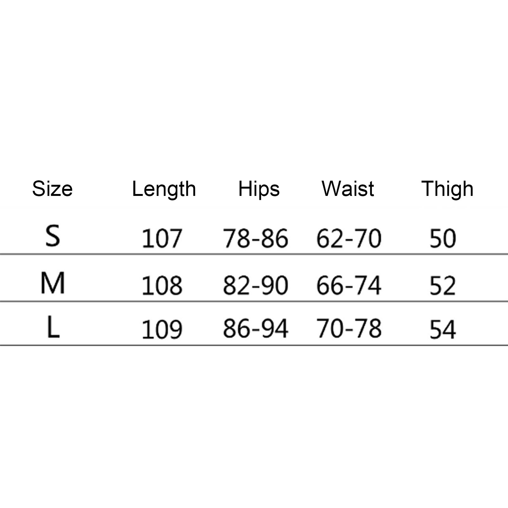Click the length value 109

(x=162, y=329)
